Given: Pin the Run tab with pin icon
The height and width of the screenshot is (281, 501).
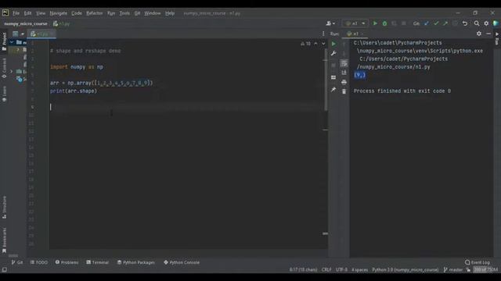Looking at the screenshot, I should click(333, 90).
